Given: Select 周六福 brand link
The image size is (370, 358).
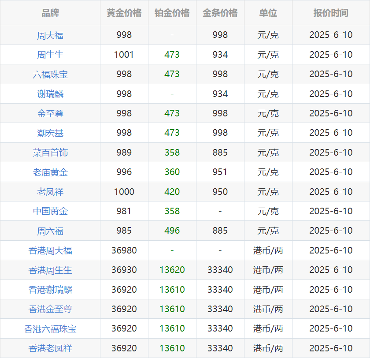Looking at the screenshot, I should click(x=50, y=231).
